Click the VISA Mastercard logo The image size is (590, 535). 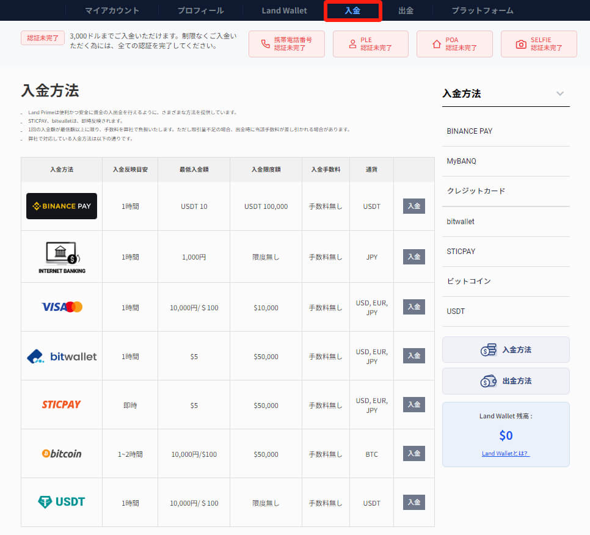point(62,307)
